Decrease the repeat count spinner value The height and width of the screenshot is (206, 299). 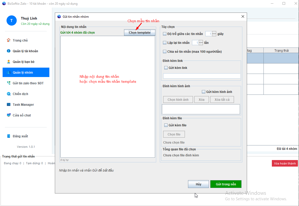201,44
